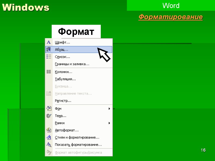Image resolution: width=215 pixels, height=161 pixels.
Task: Expand the Фон submenu arrow
Action: click(109, 109)
